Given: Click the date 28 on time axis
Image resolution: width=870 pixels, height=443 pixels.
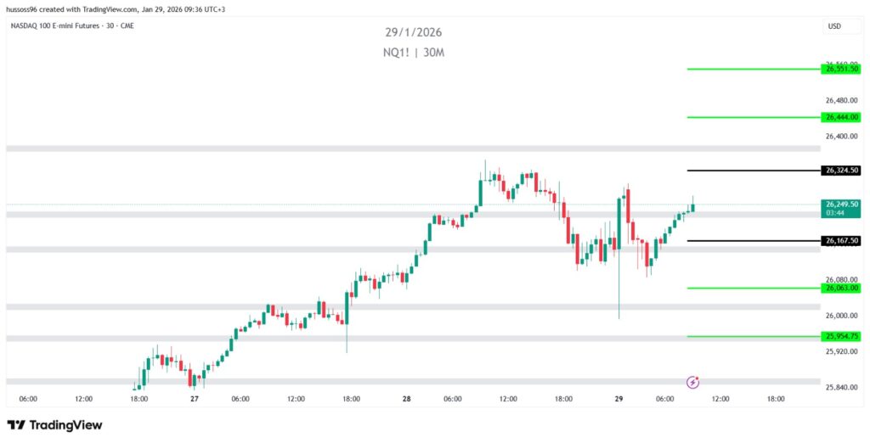Looking at the screenshot, I should click(407, 398).
